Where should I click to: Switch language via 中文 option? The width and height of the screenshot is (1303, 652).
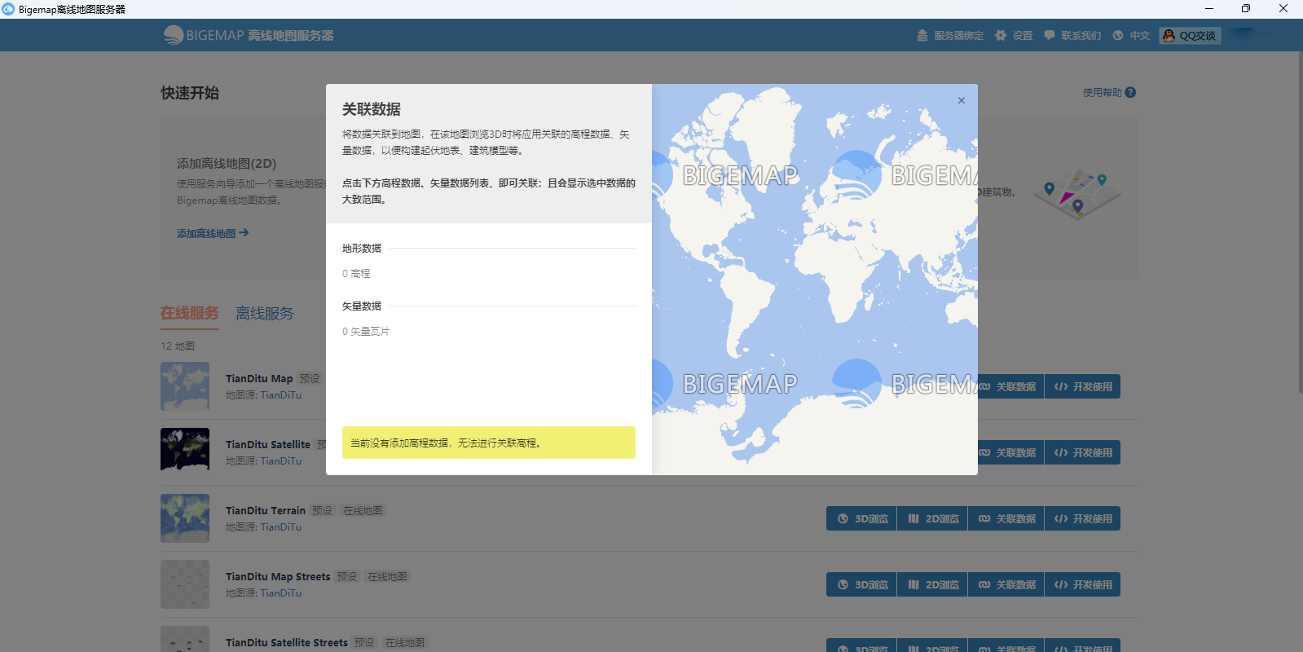pos(1132,36)
